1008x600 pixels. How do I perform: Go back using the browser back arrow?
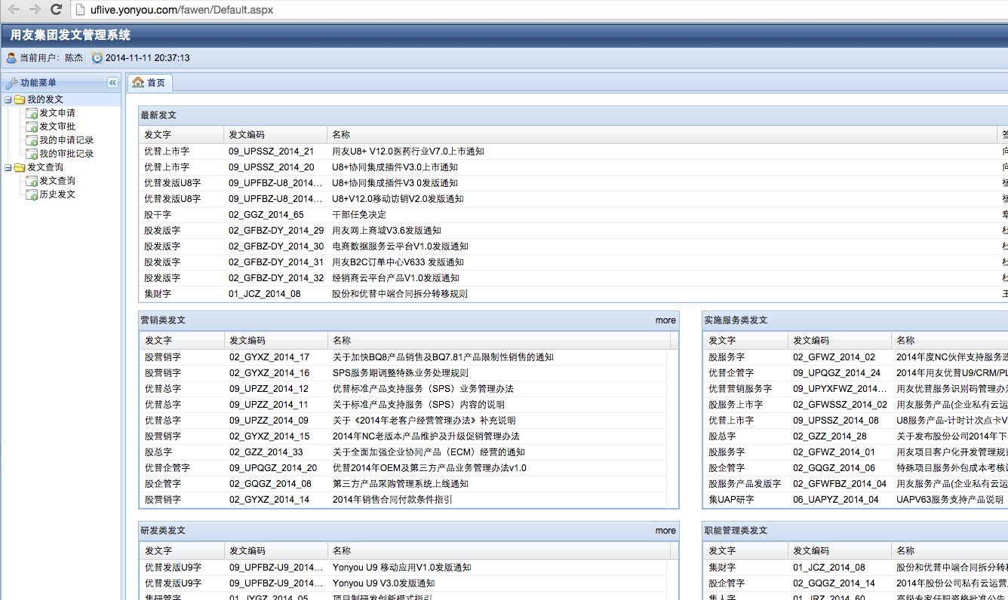click(14, 10)
